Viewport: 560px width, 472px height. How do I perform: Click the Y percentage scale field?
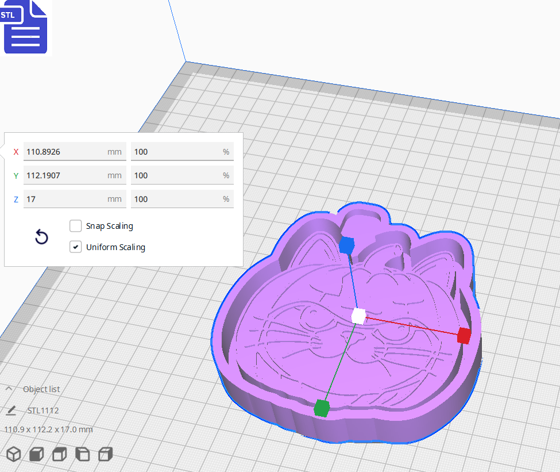182,175
